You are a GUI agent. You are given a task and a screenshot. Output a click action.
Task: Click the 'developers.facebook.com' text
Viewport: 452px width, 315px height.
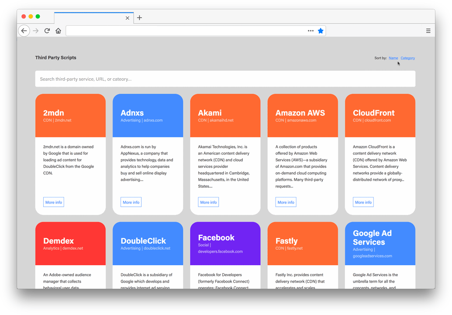pyautogui.click(x=220, y=252)
